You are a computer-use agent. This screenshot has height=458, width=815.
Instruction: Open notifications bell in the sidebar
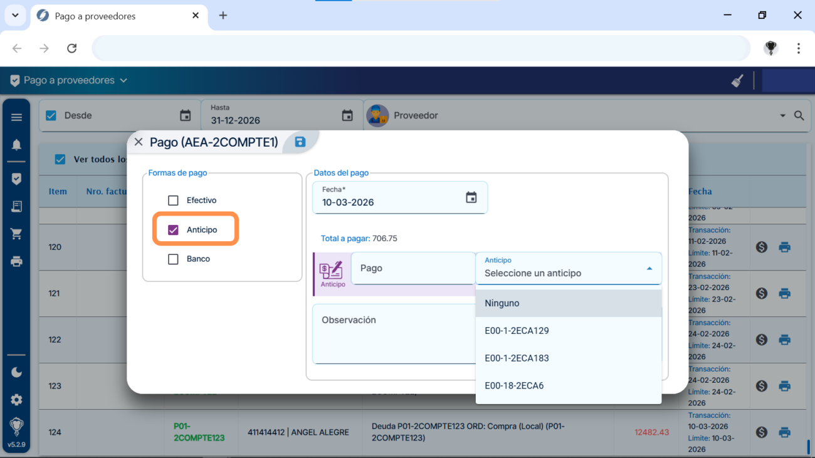pos(17,145)
